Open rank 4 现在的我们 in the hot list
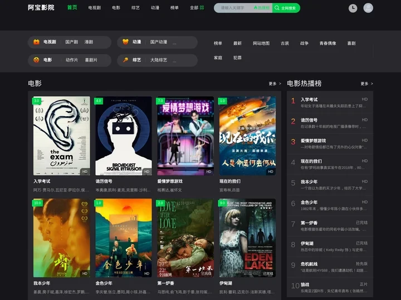The width and height of the screenshot is (401, 300). 330,164
